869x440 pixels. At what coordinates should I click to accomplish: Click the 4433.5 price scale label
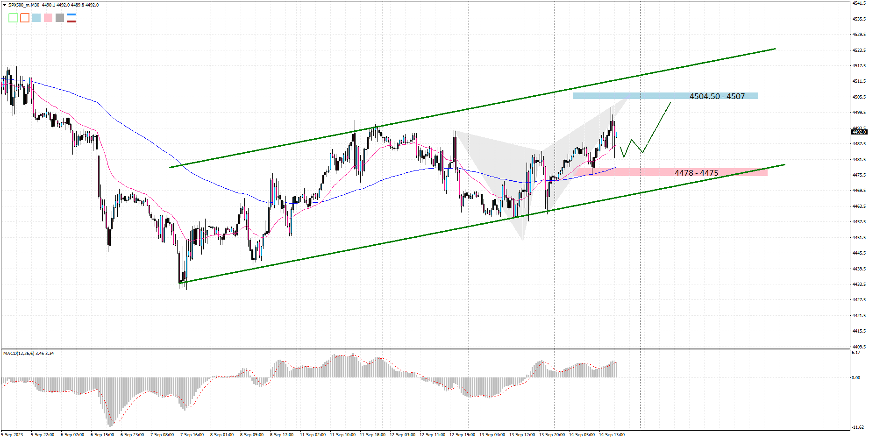coord(859,284)
